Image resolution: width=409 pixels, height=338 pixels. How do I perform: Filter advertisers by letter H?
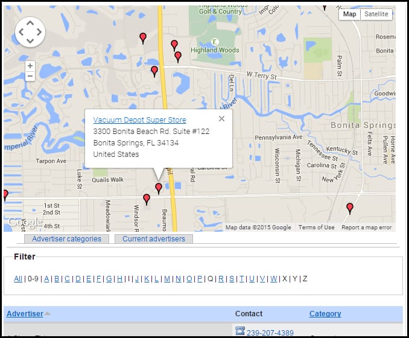point(119,279)
